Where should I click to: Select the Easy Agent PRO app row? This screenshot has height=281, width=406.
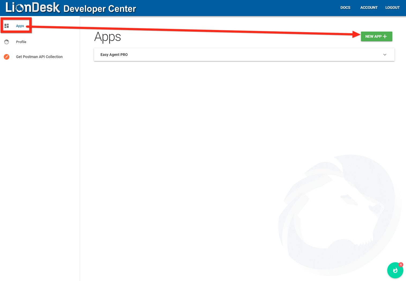244,55
